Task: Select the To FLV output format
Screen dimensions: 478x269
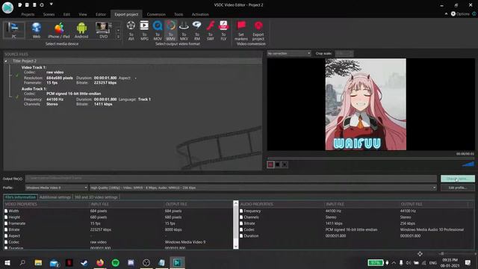Action: coord(223,31)
